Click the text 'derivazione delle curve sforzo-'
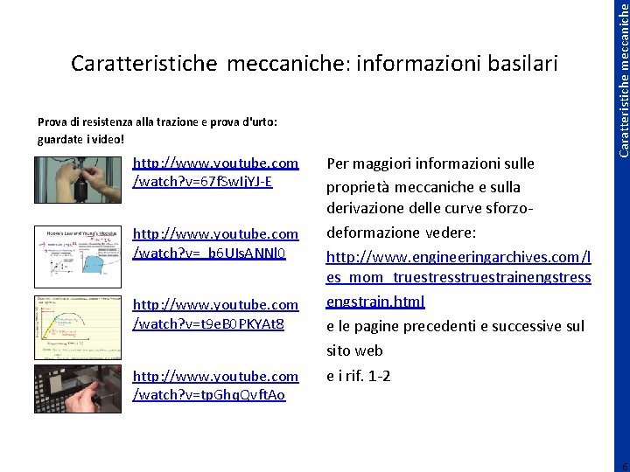This screenshot has width=630, height=472. tap(430, 208)
